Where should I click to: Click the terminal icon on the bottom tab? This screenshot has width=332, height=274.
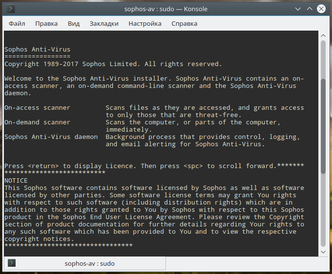click(12, 263)
